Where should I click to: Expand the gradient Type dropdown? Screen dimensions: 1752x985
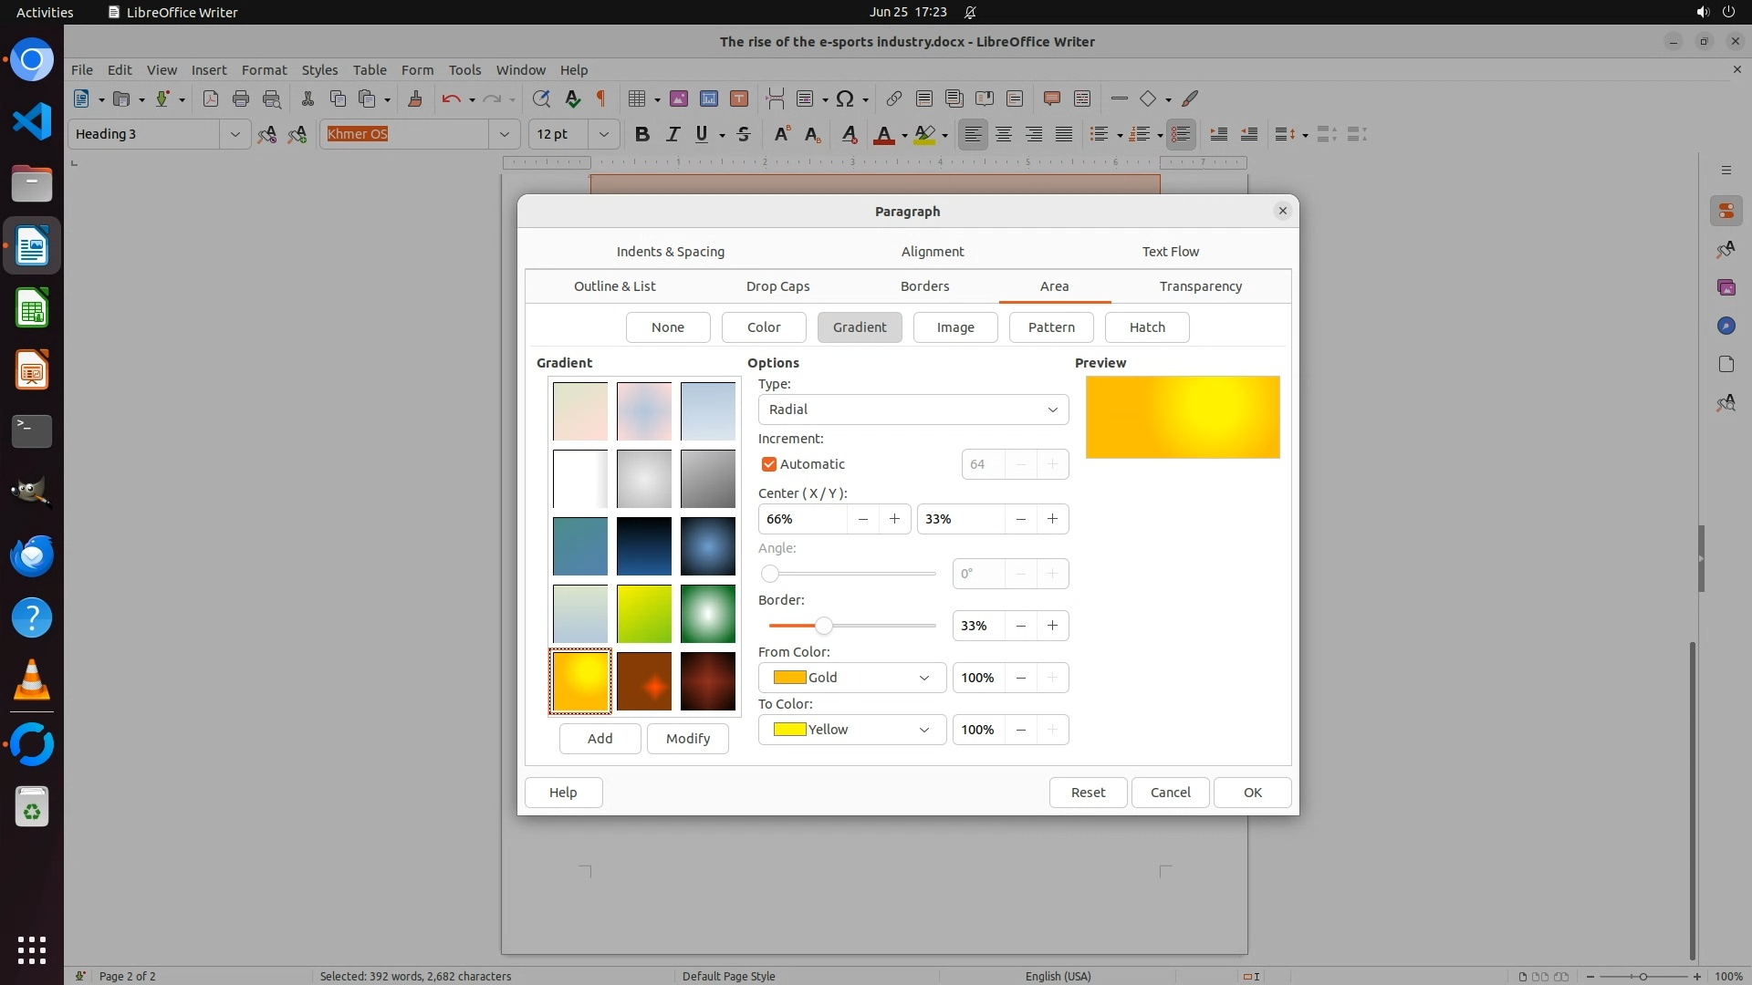pyautogui.click(x=912, y=410)
